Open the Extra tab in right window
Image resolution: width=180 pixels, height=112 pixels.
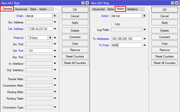coord(110,9)
